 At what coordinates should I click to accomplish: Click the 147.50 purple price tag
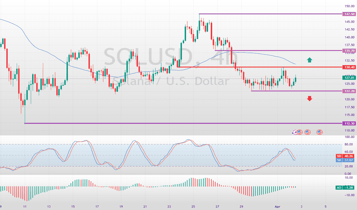click(349, 14)
